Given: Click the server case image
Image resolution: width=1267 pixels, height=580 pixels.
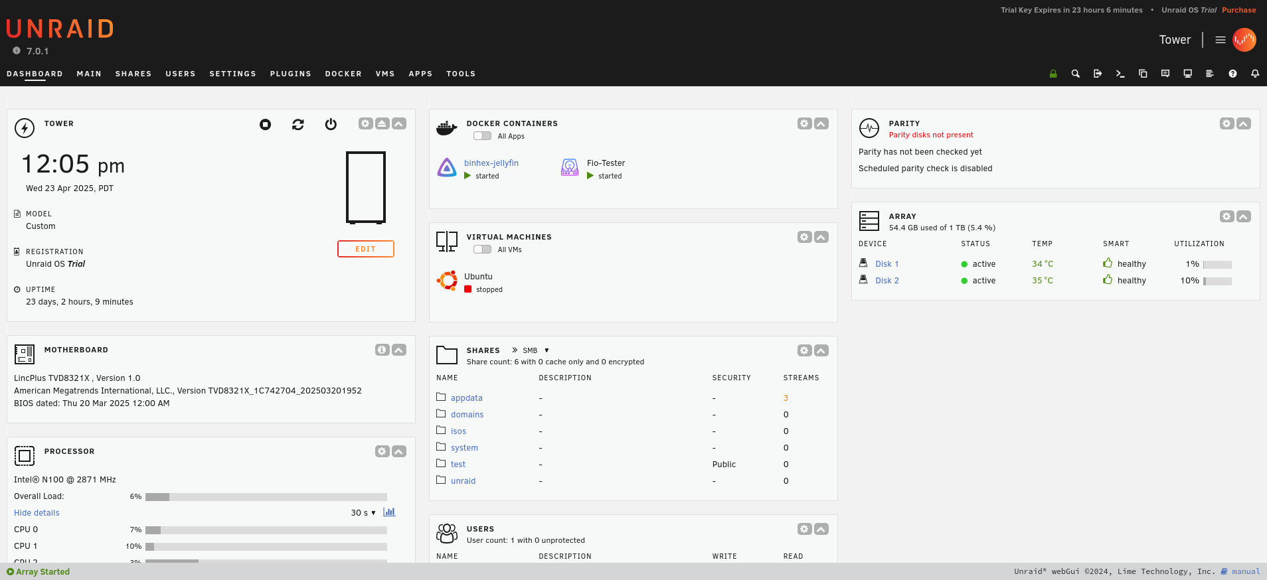Looking at the screenshot, I should [x=366, y=188].
